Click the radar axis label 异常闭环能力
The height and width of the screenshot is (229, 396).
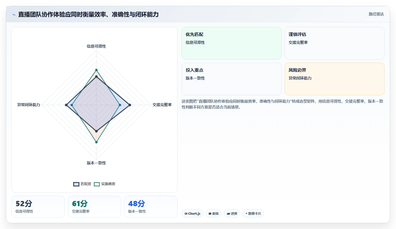29,105
